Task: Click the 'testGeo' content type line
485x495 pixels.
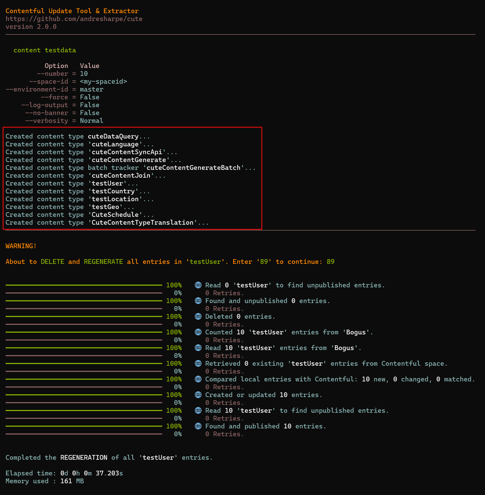Action: click(70, 207)
